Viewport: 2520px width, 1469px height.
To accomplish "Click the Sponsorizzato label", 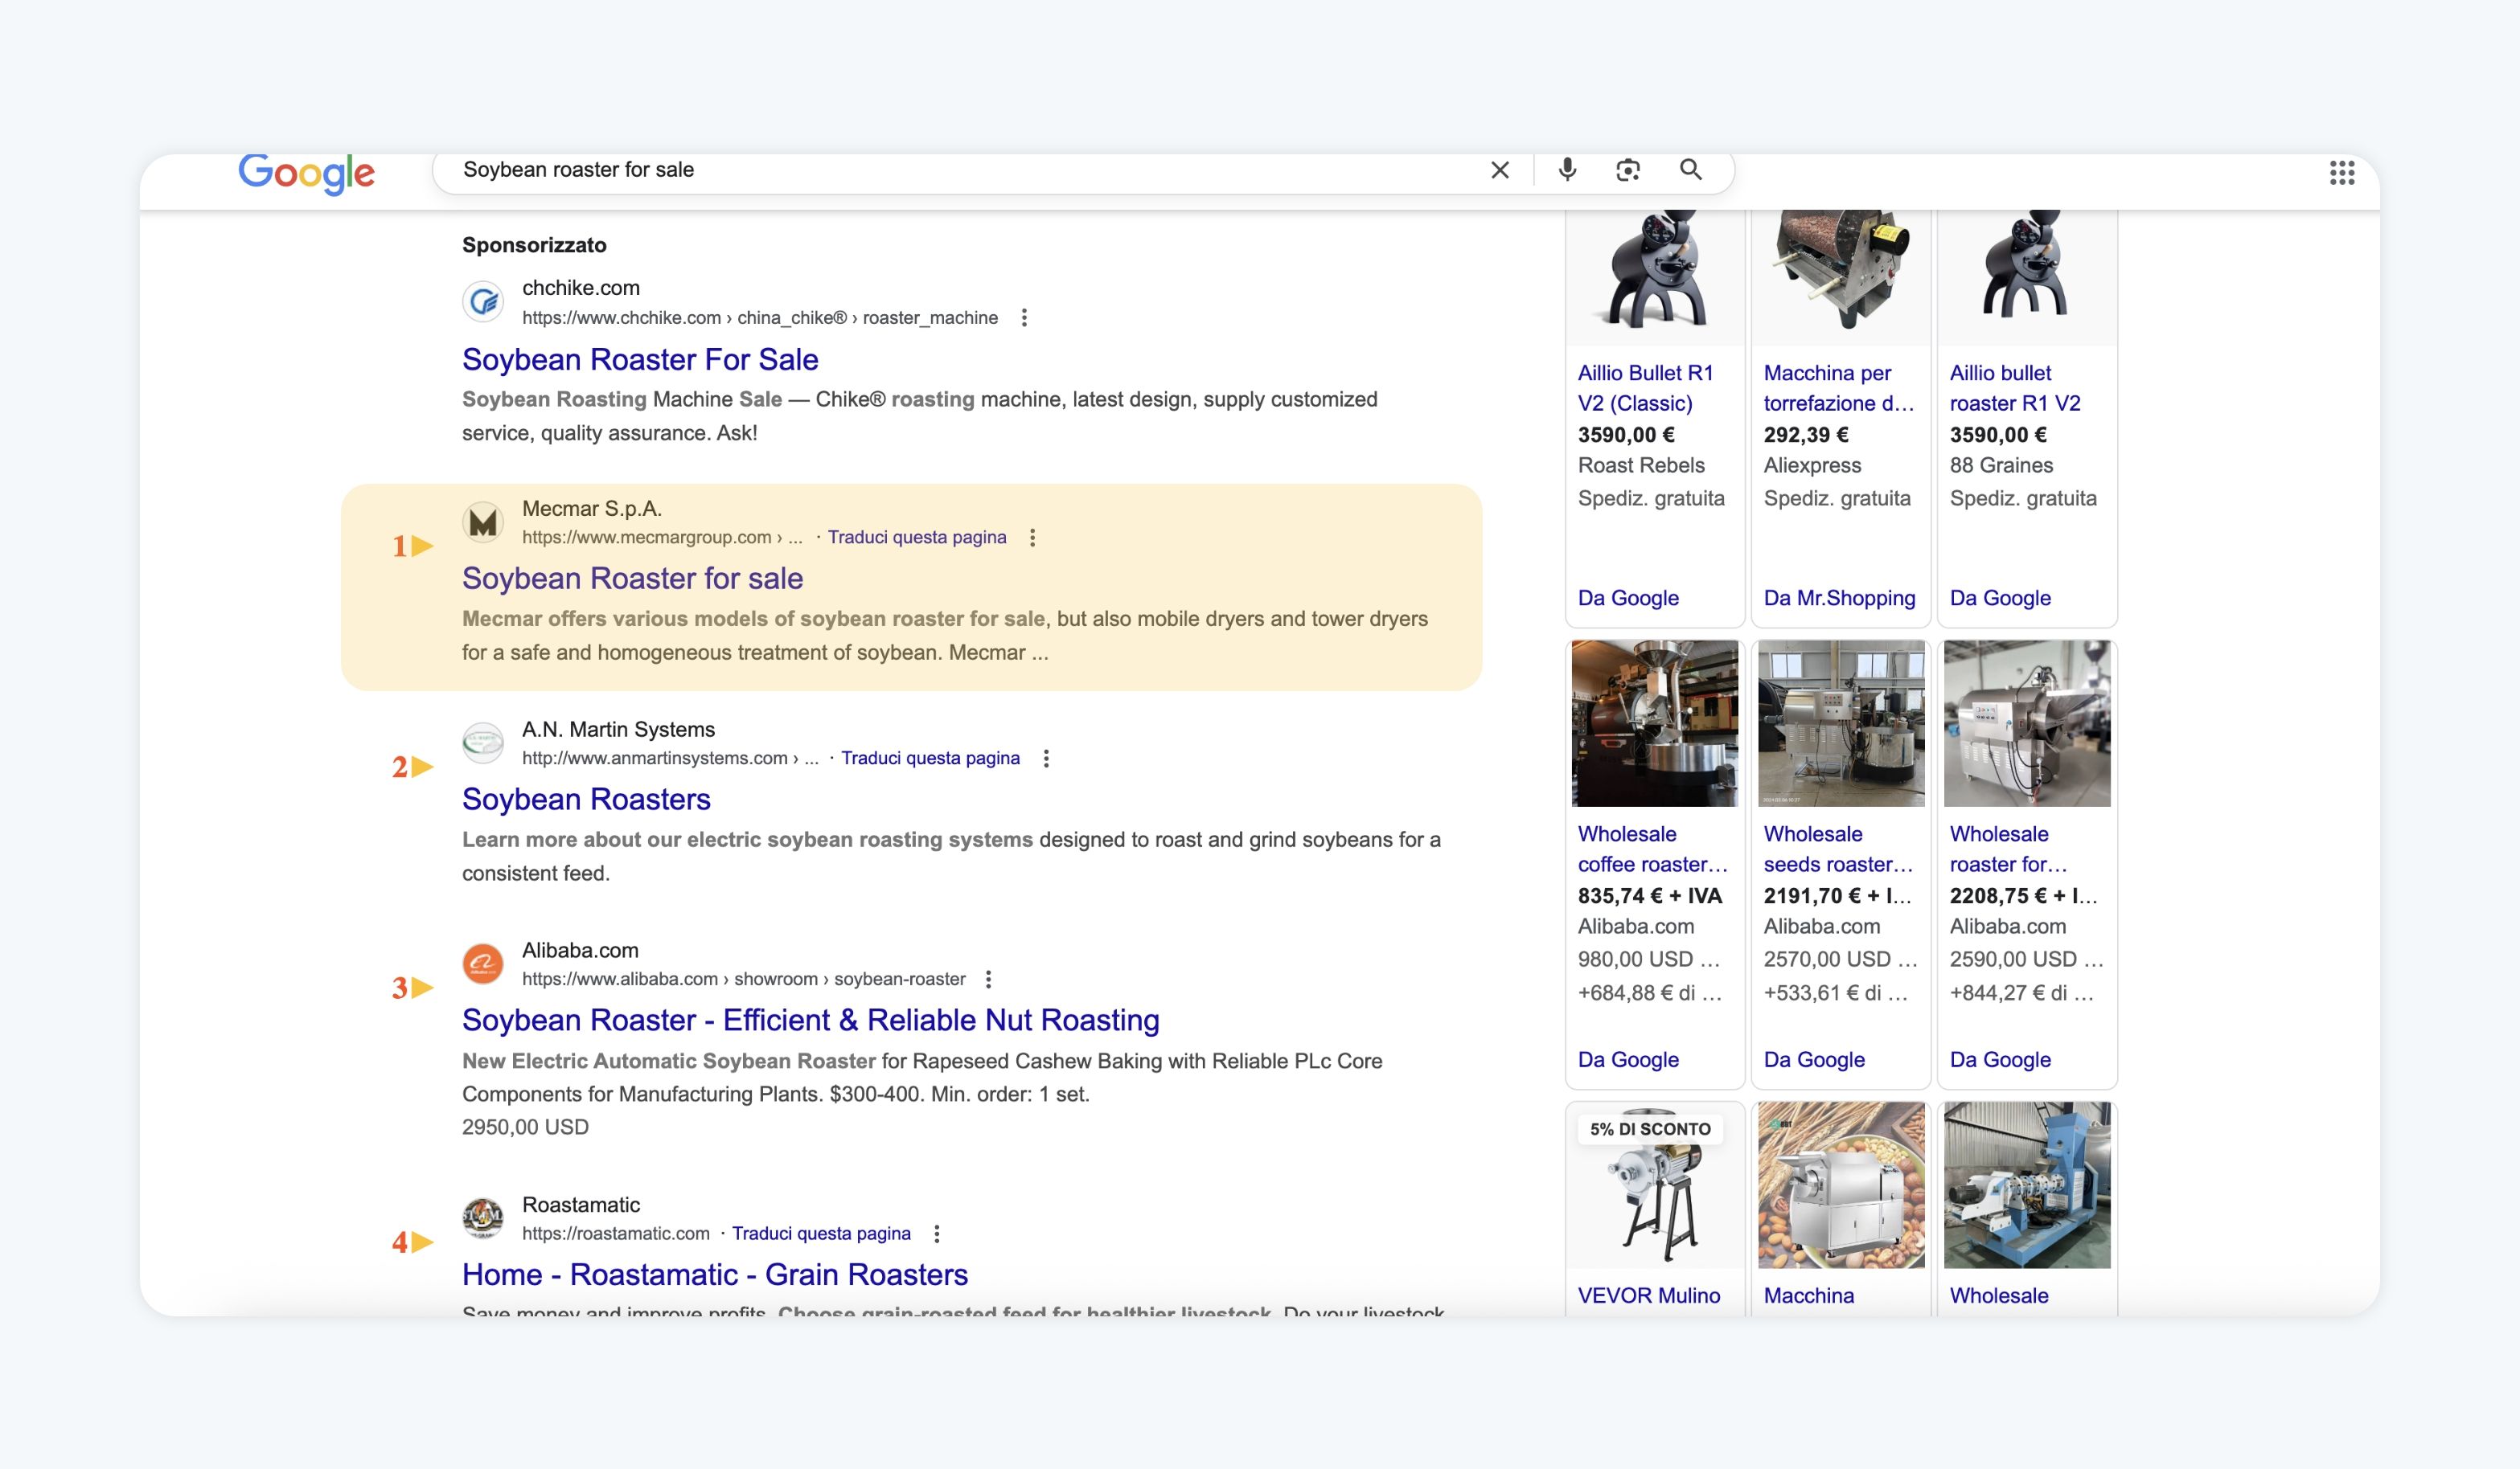I will pyautogui.click(x=534, y=246).
